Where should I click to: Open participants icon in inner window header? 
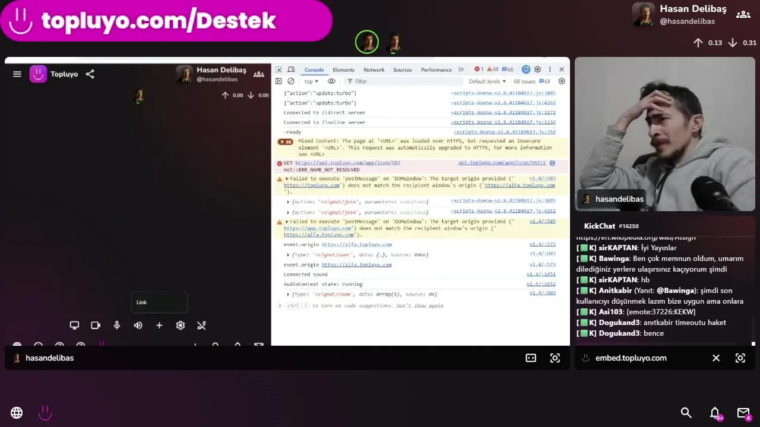pos(259,74)
